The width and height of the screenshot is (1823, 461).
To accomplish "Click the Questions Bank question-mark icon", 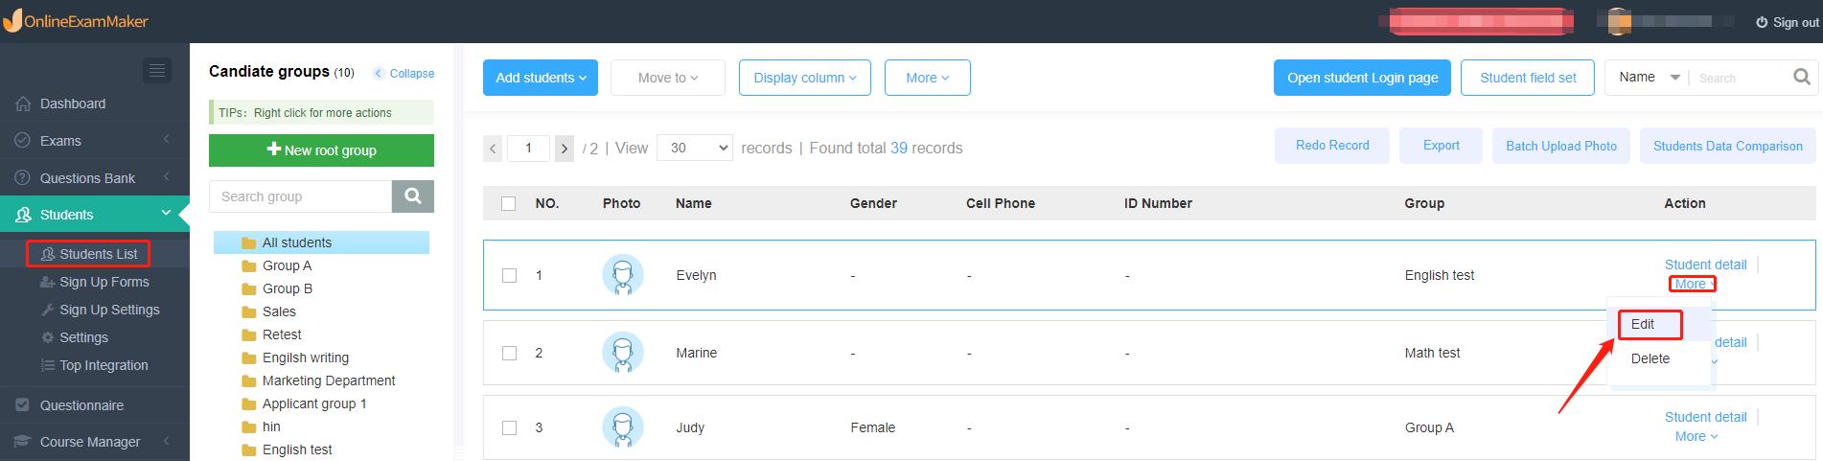I will (23, 178).
